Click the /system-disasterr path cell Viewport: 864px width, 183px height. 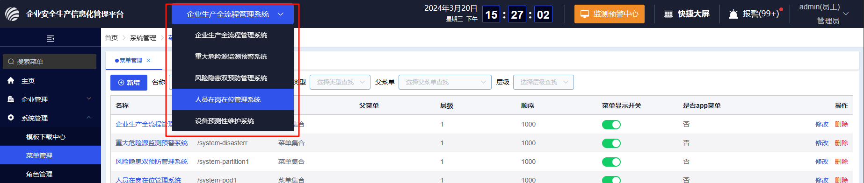pos(222,143)
